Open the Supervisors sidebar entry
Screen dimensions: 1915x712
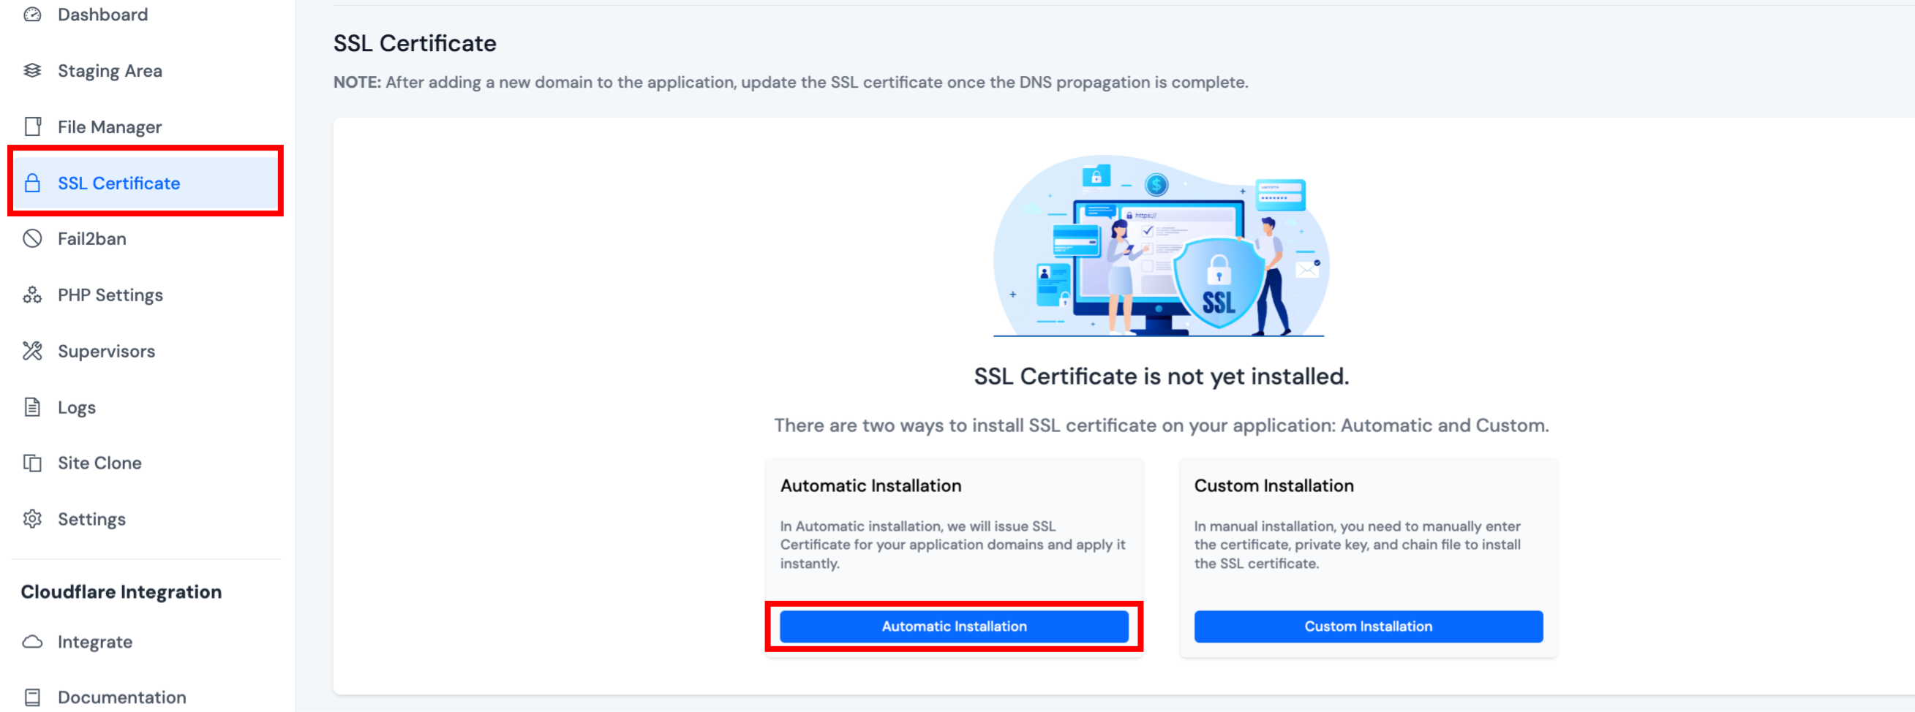click(x=106, y=351)
